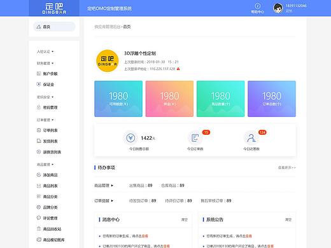Click the 出售商品 : 89 count
The image size is (331, 248).
(141, 186)
